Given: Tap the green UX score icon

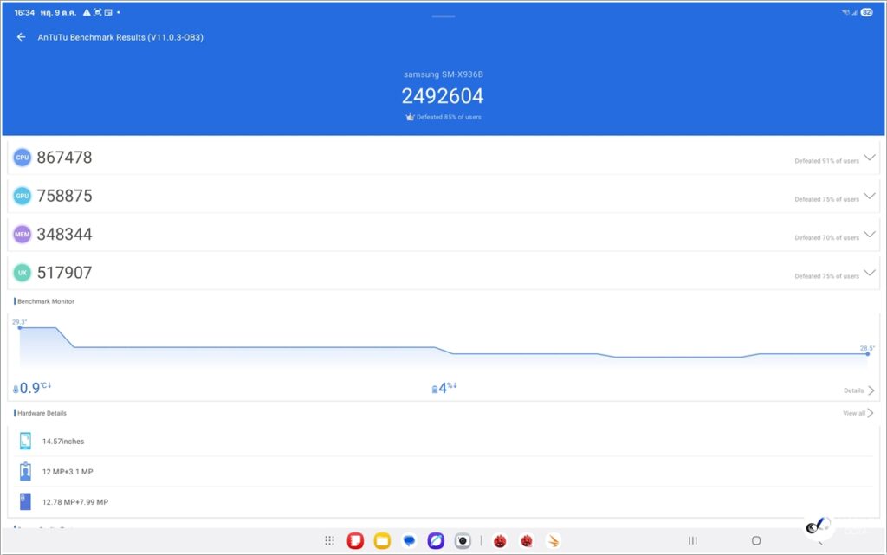Looking at the screenshot, I should 23,273.
